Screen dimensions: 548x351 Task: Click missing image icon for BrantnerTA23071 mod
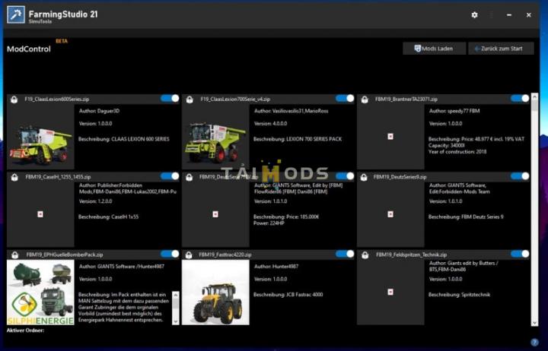click(390, 137)
